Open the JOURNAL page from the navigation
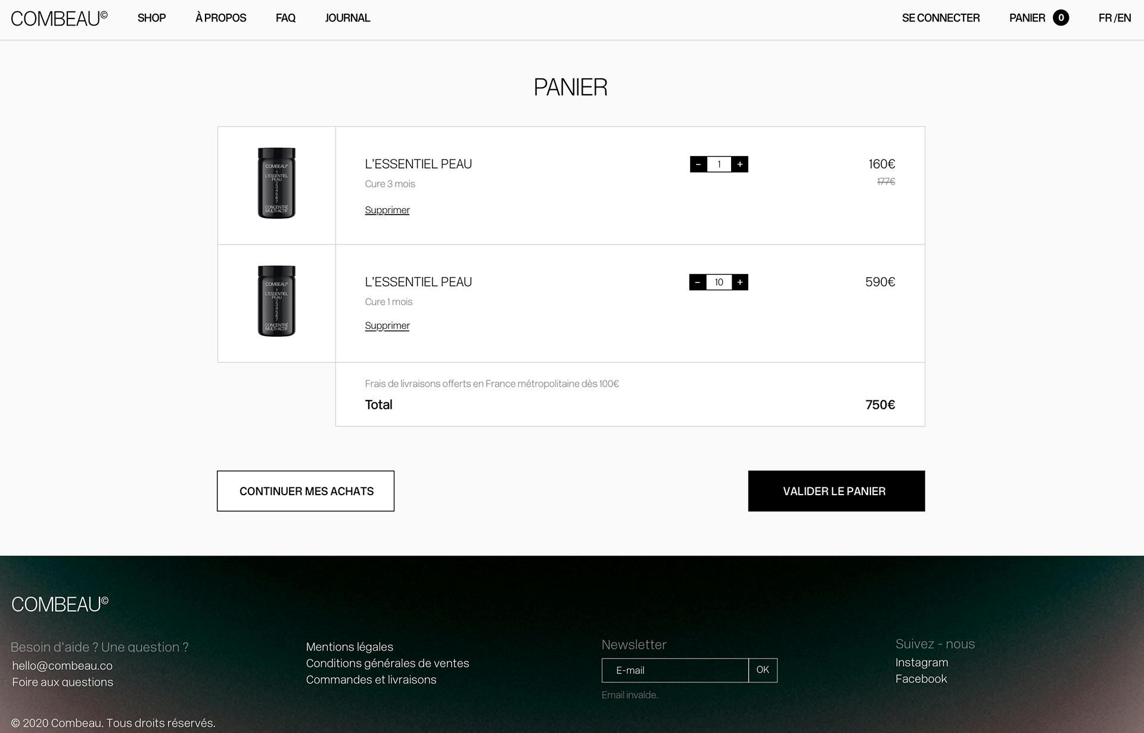Image resolution: width=1144 pixels, height=733 pixels. [347, 18]
